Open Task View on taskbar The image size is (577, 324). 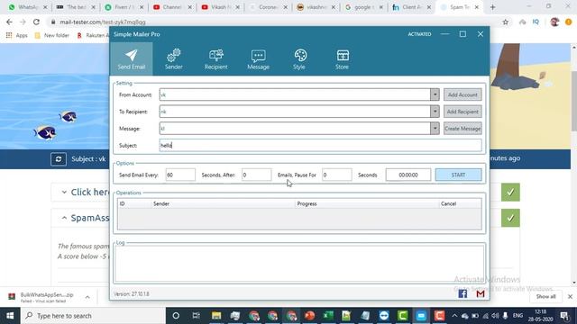[x=197, y=316]
